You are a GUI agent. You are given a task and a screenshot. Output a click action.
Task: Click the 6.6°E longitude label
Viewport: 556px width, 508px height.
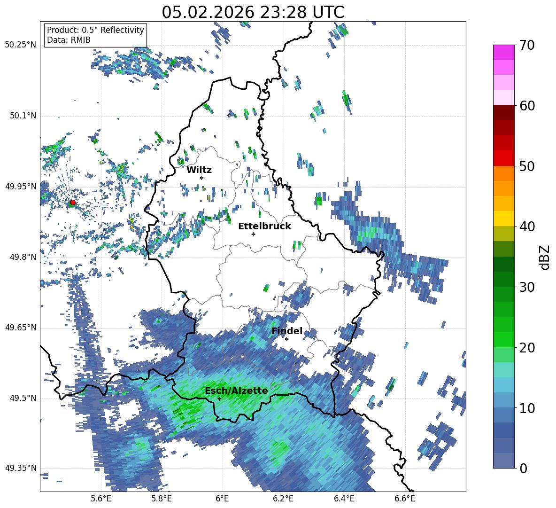[405, 499]
